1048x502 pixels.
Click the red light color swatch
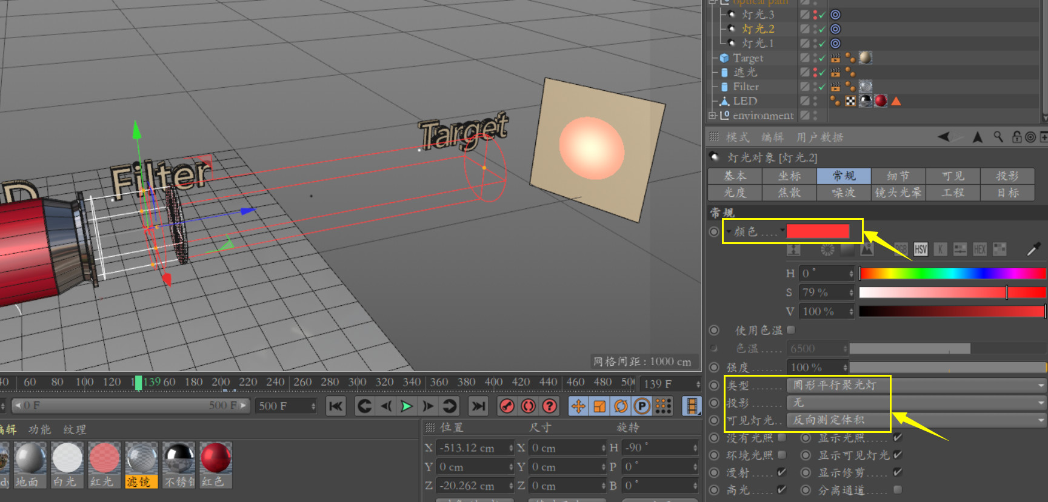pyautogui.click(x=818, y=231)
